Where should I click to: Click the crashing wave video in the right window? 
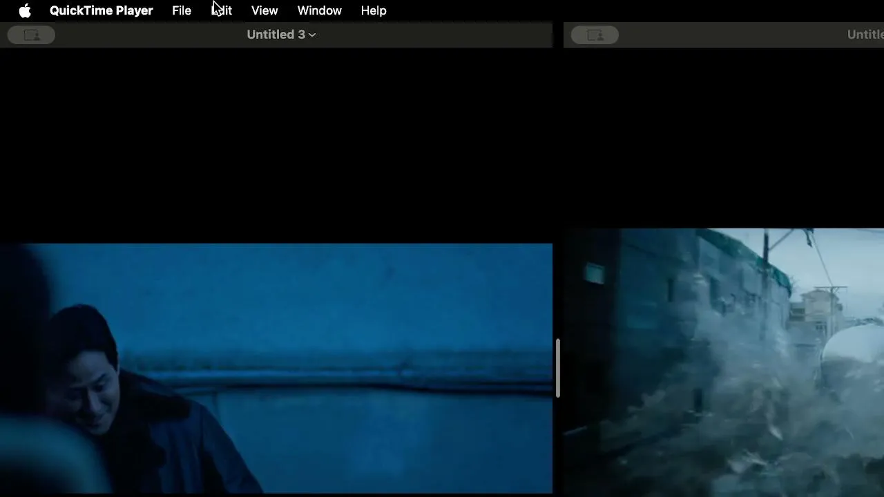[724, 362]
